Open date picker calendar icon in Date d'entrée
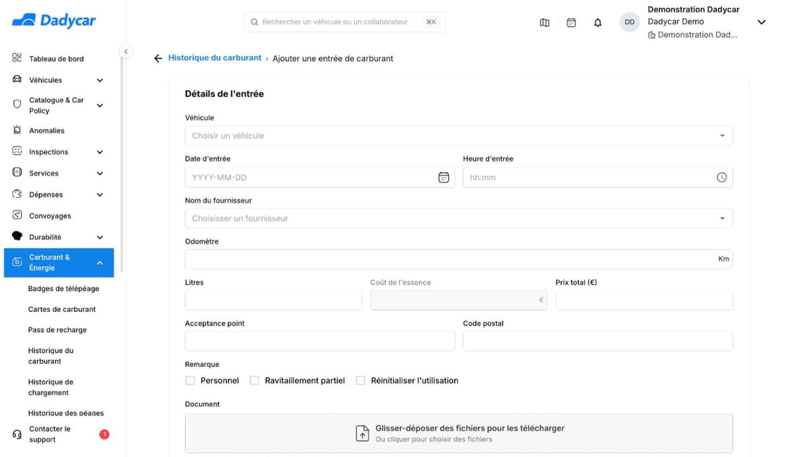Image resolution: width=792 pixels, height=457 pixels. click(444, 177)
